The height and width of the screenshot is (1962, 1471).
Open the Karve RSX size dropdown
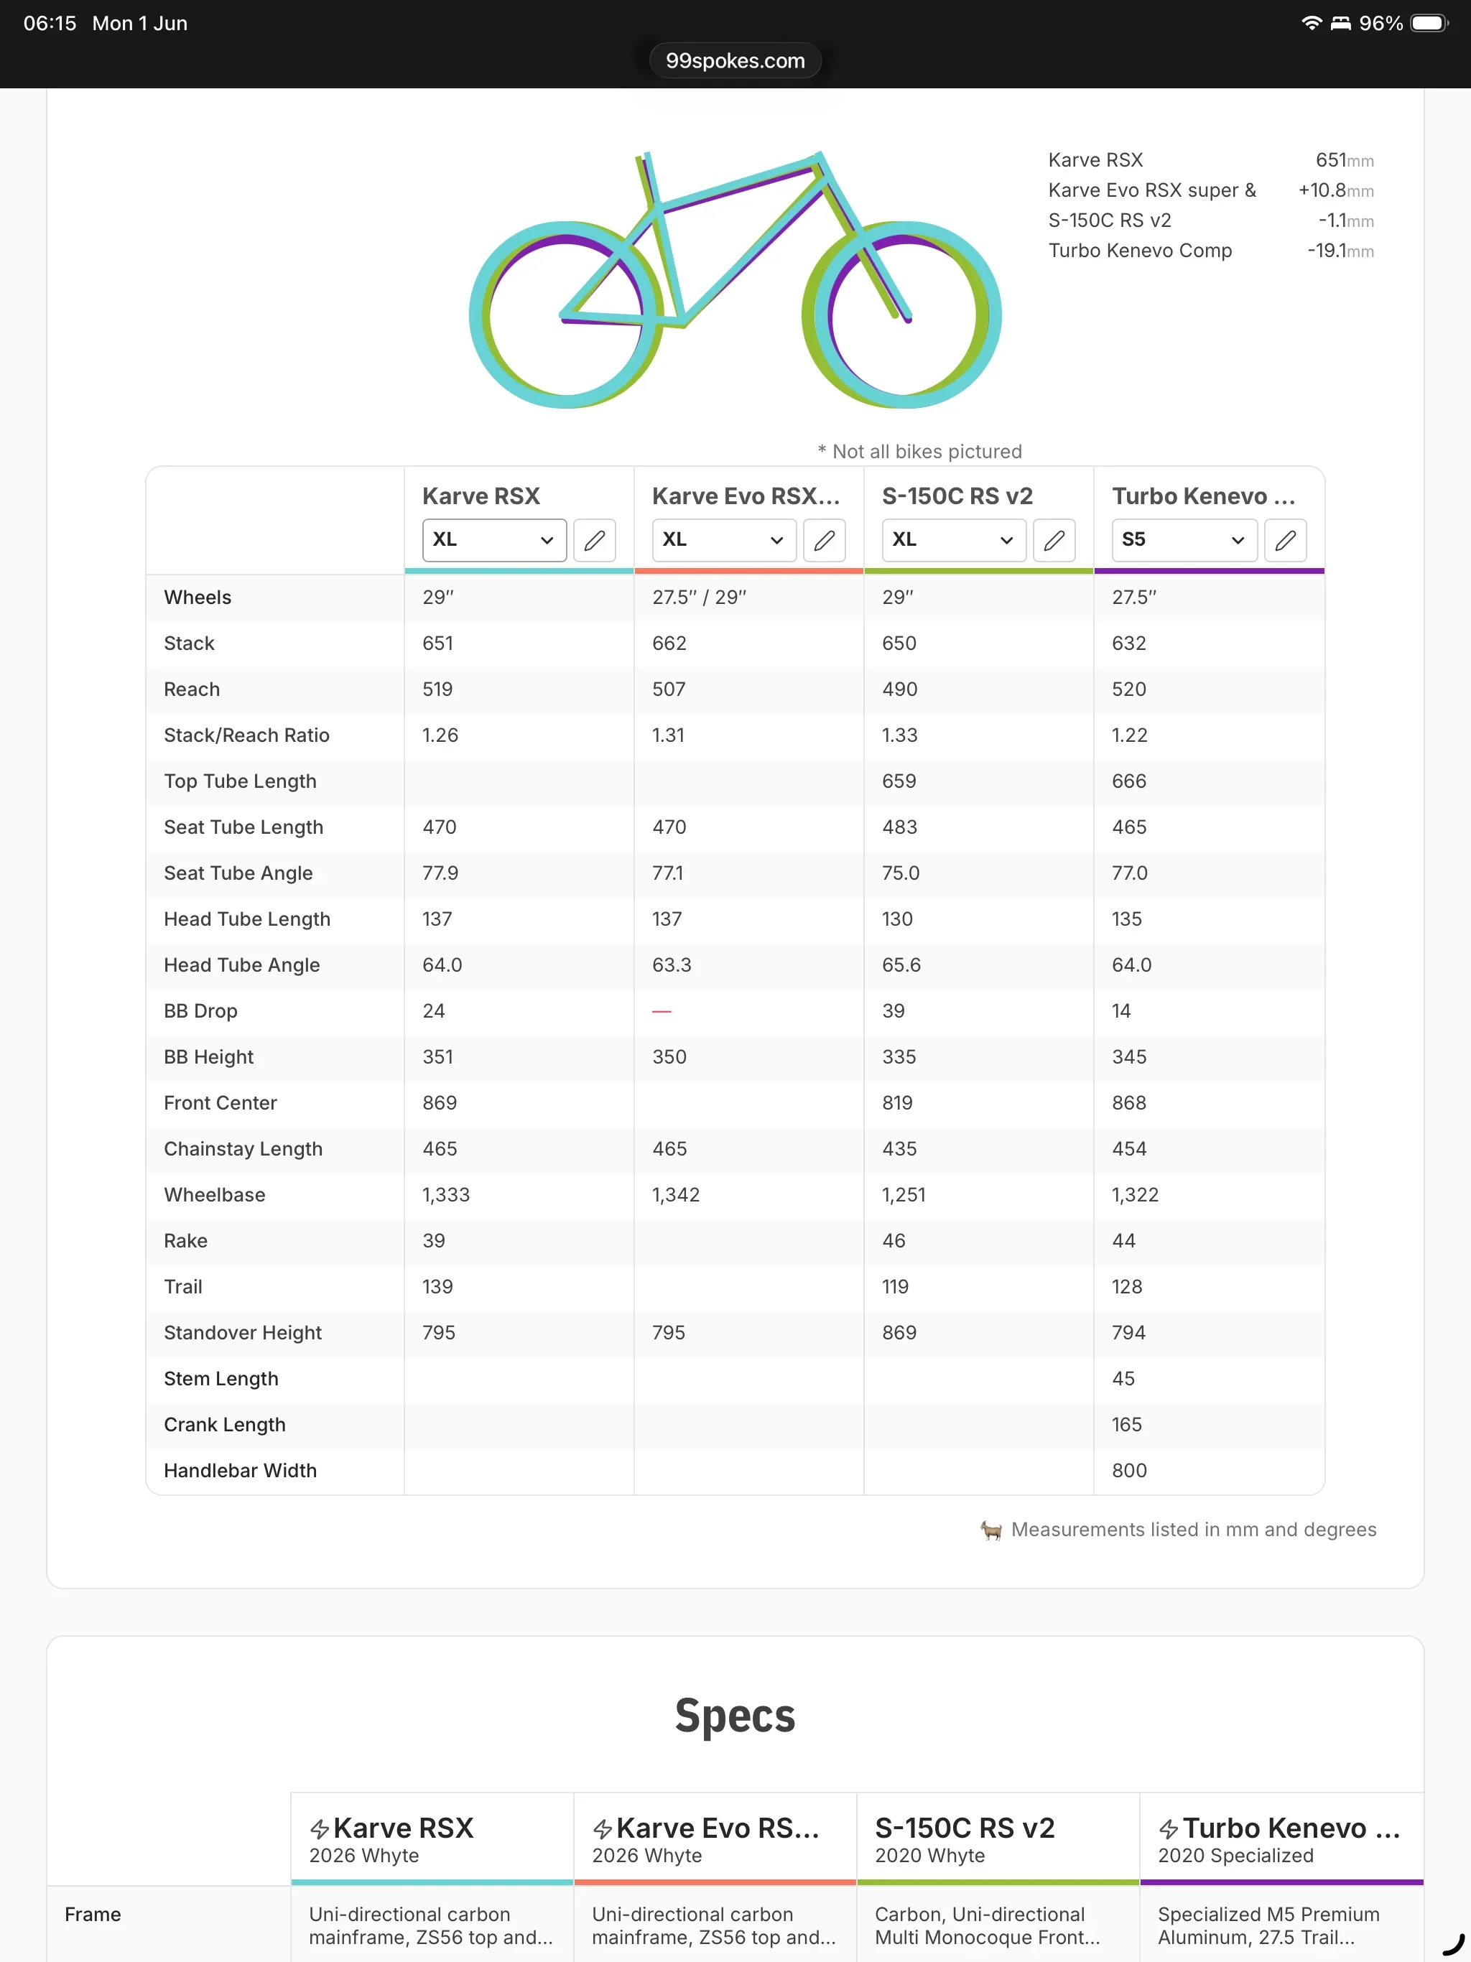[x=494, y=540]
